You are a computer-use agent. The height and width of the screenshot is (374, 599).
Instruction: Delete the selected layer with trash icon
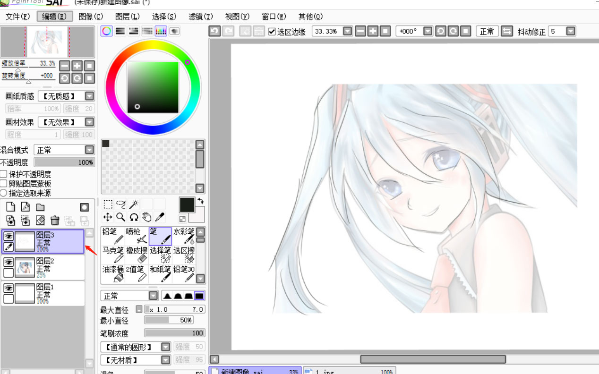(55, 220)
